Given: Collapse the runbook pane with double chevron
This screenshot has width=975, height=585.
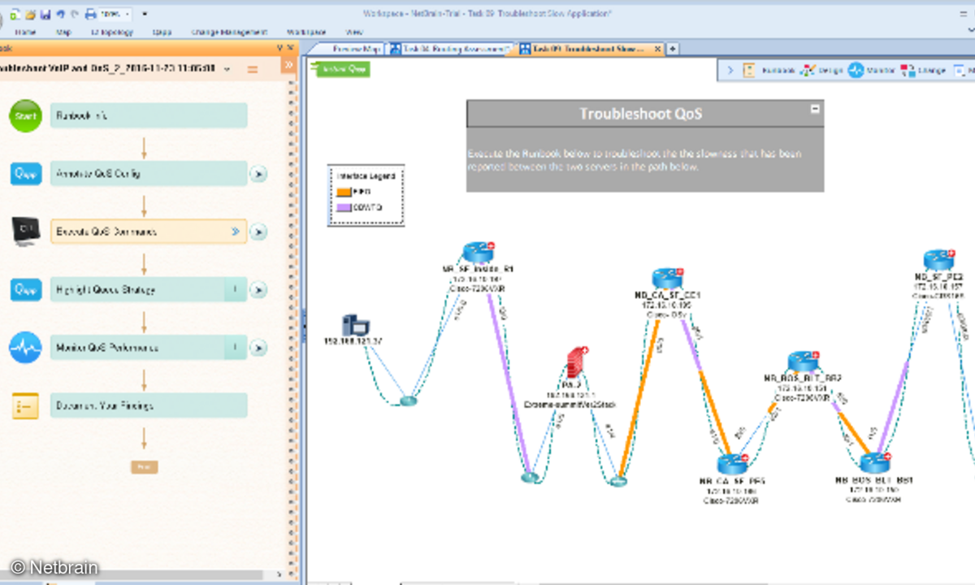Looking at the screenshot, I should 288,64.
